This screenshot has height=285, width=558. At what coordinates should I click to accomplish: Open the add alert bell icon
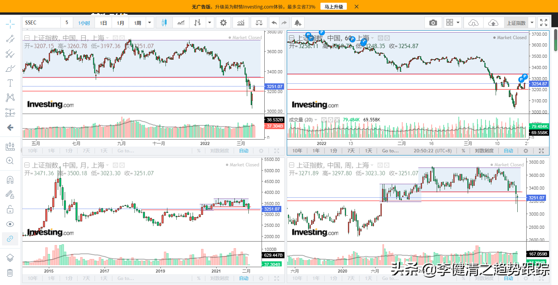pos(298,23)
